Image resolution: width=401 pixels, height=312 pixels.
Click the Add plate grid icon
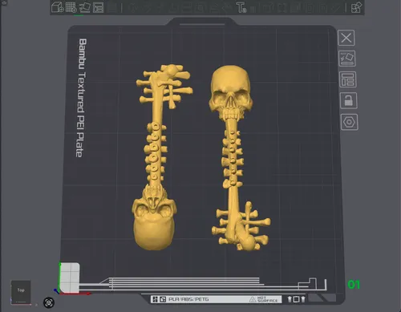click(71, 7)
